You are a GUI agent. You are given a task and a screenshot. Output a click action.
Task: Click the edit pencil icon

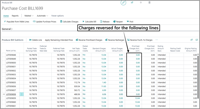click(123, 3)
